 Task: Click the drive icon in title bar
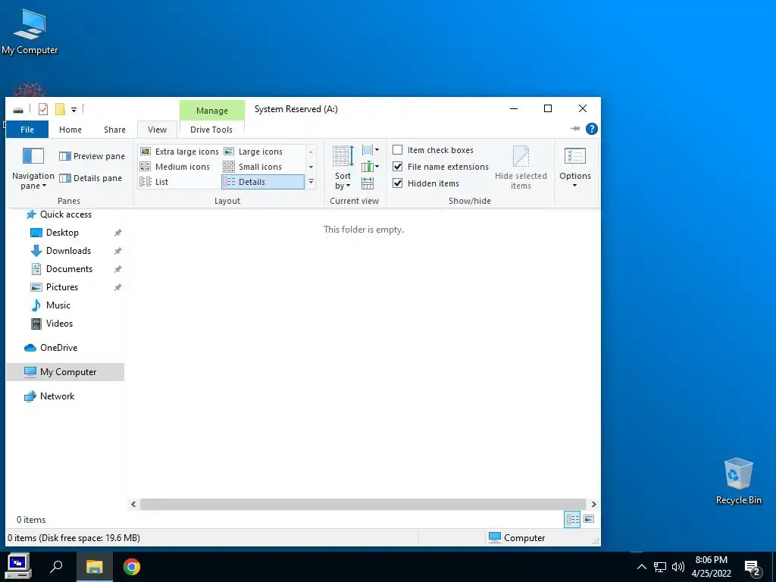point(18,109)
